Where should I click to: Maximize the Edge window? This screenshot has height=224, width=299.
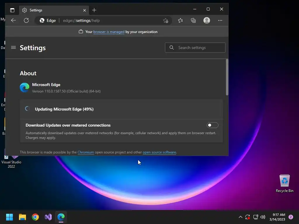click(208, 9)
